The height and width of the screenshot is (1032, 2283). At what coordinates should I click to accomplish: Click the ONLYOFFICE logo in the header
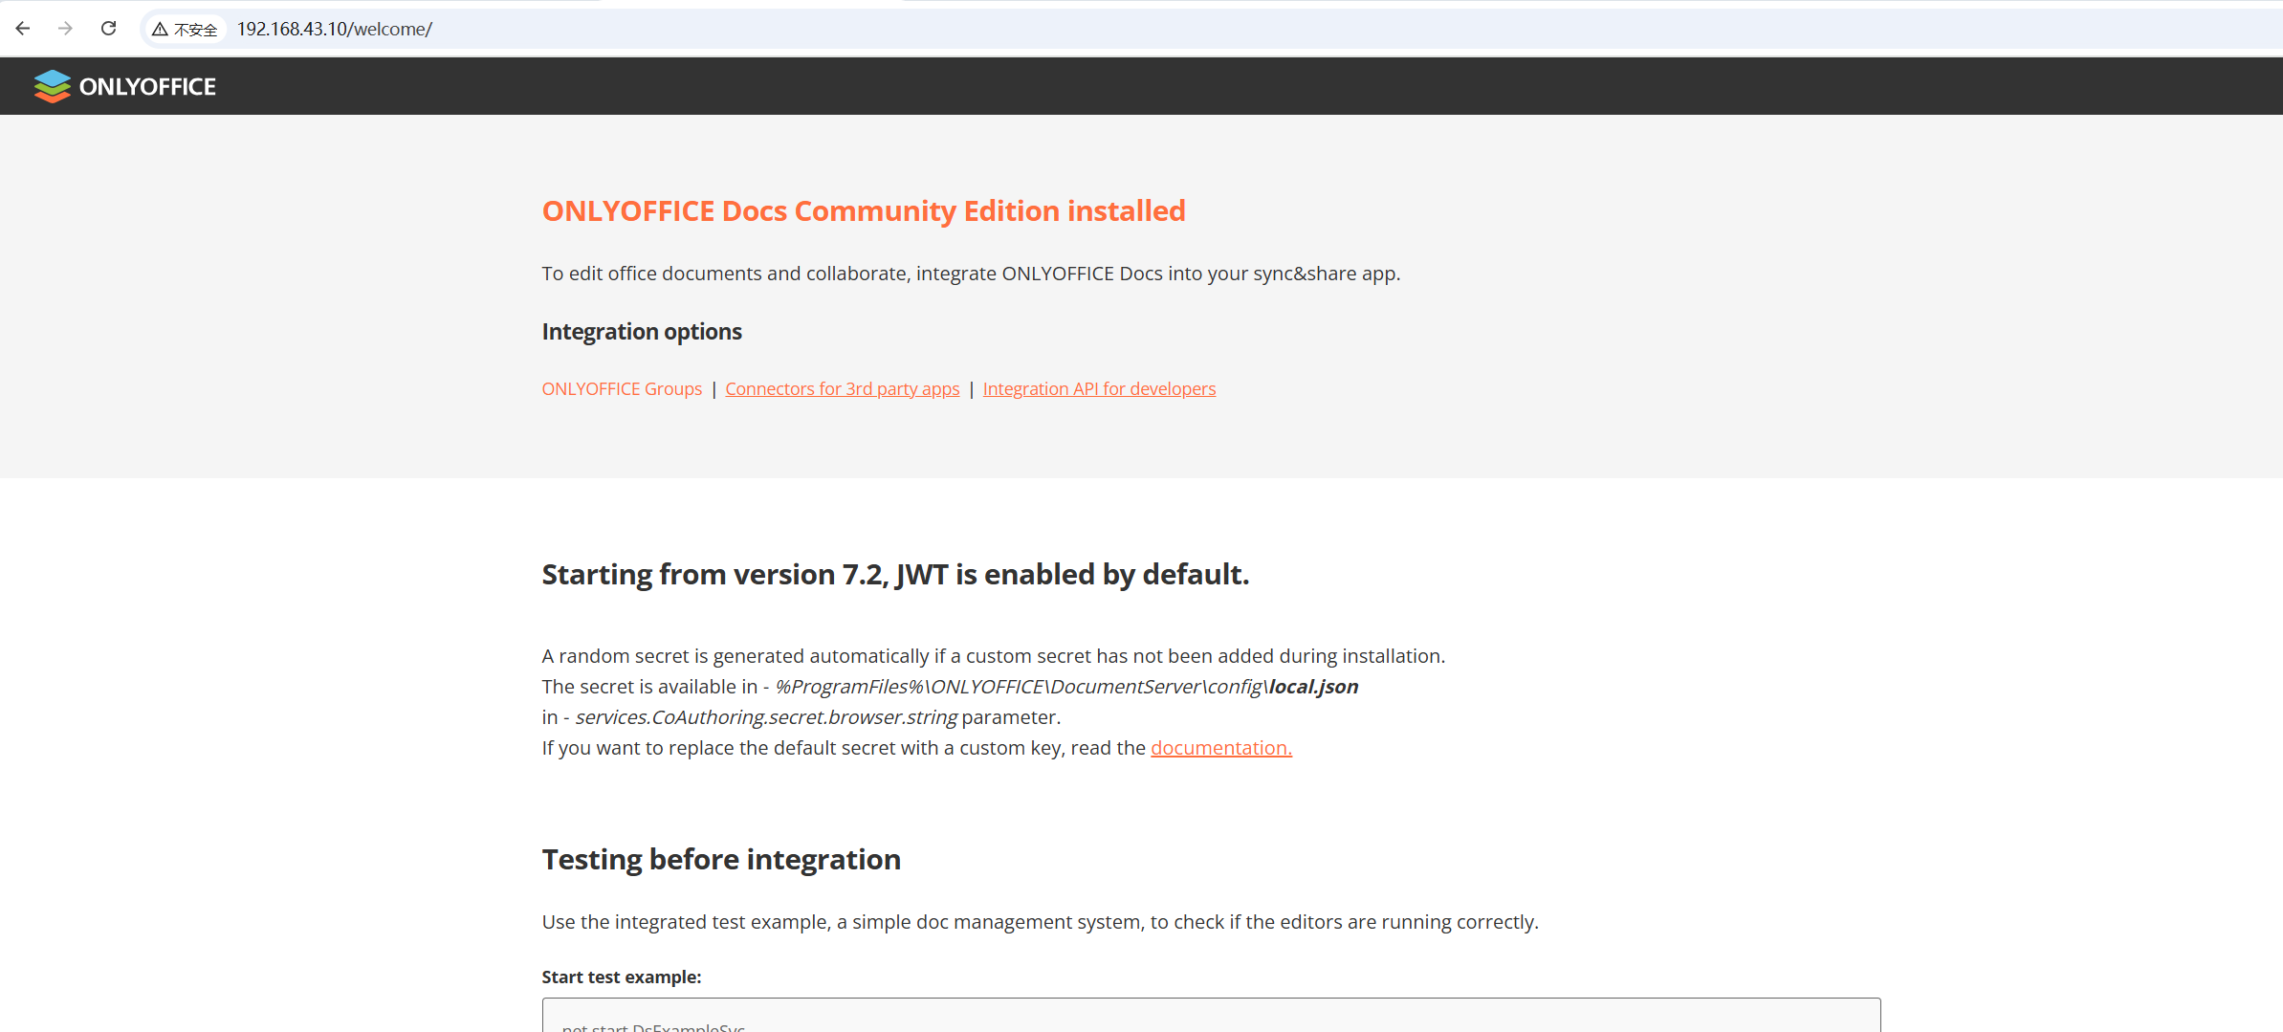click(125, 86)
